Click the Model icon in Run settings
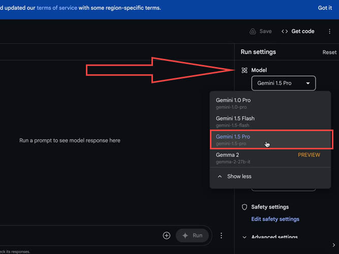339x254 pixels. (x=244, y=70)
